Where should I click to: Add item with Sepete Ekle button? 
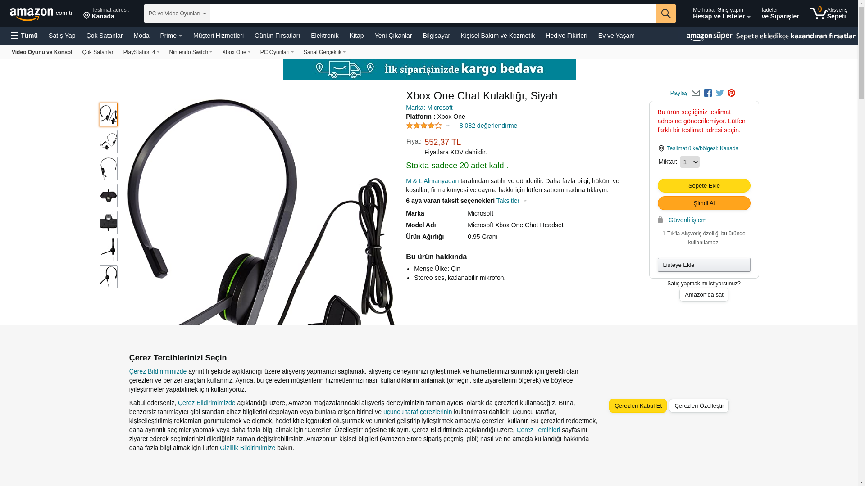point(704,186)
